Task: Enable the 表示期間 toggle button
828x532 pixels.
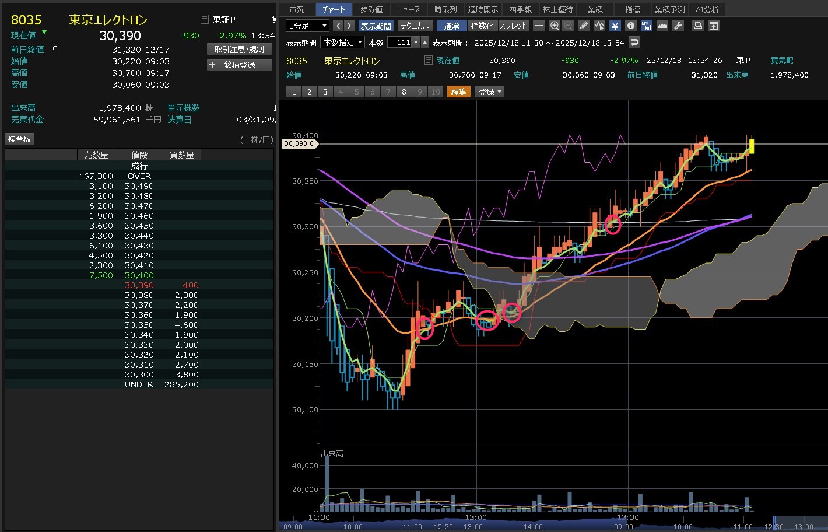Action: [376, 26]
